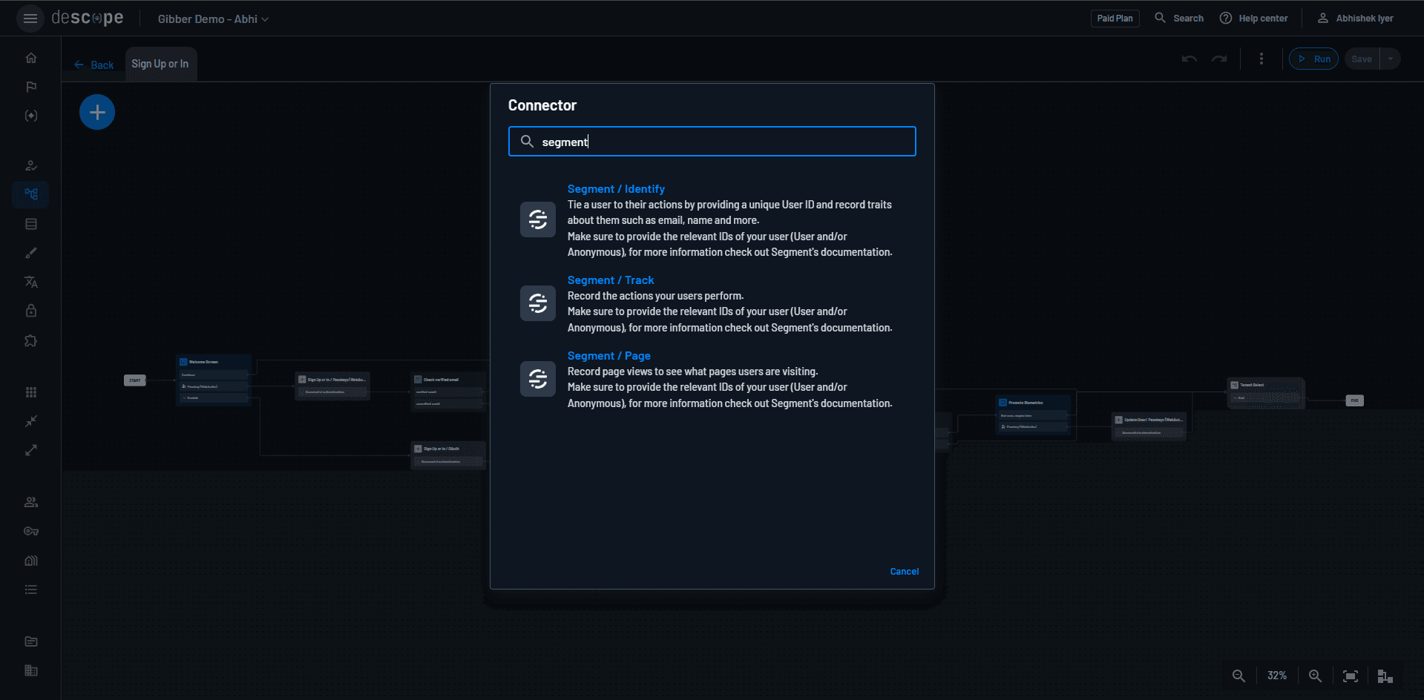The image size is (1424, 700).
Task: Redo the last flow edit
Action: click(1219, 59)
